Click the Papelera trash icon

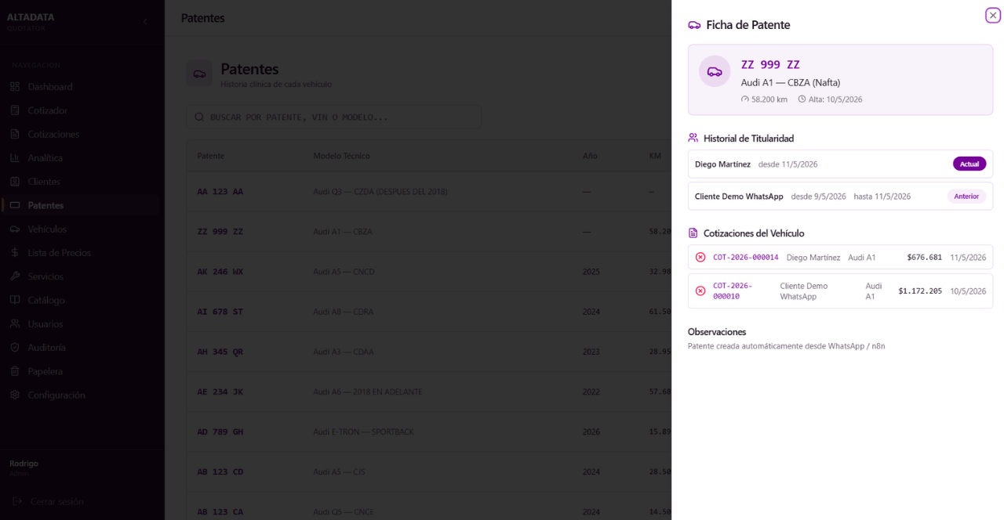15,371
